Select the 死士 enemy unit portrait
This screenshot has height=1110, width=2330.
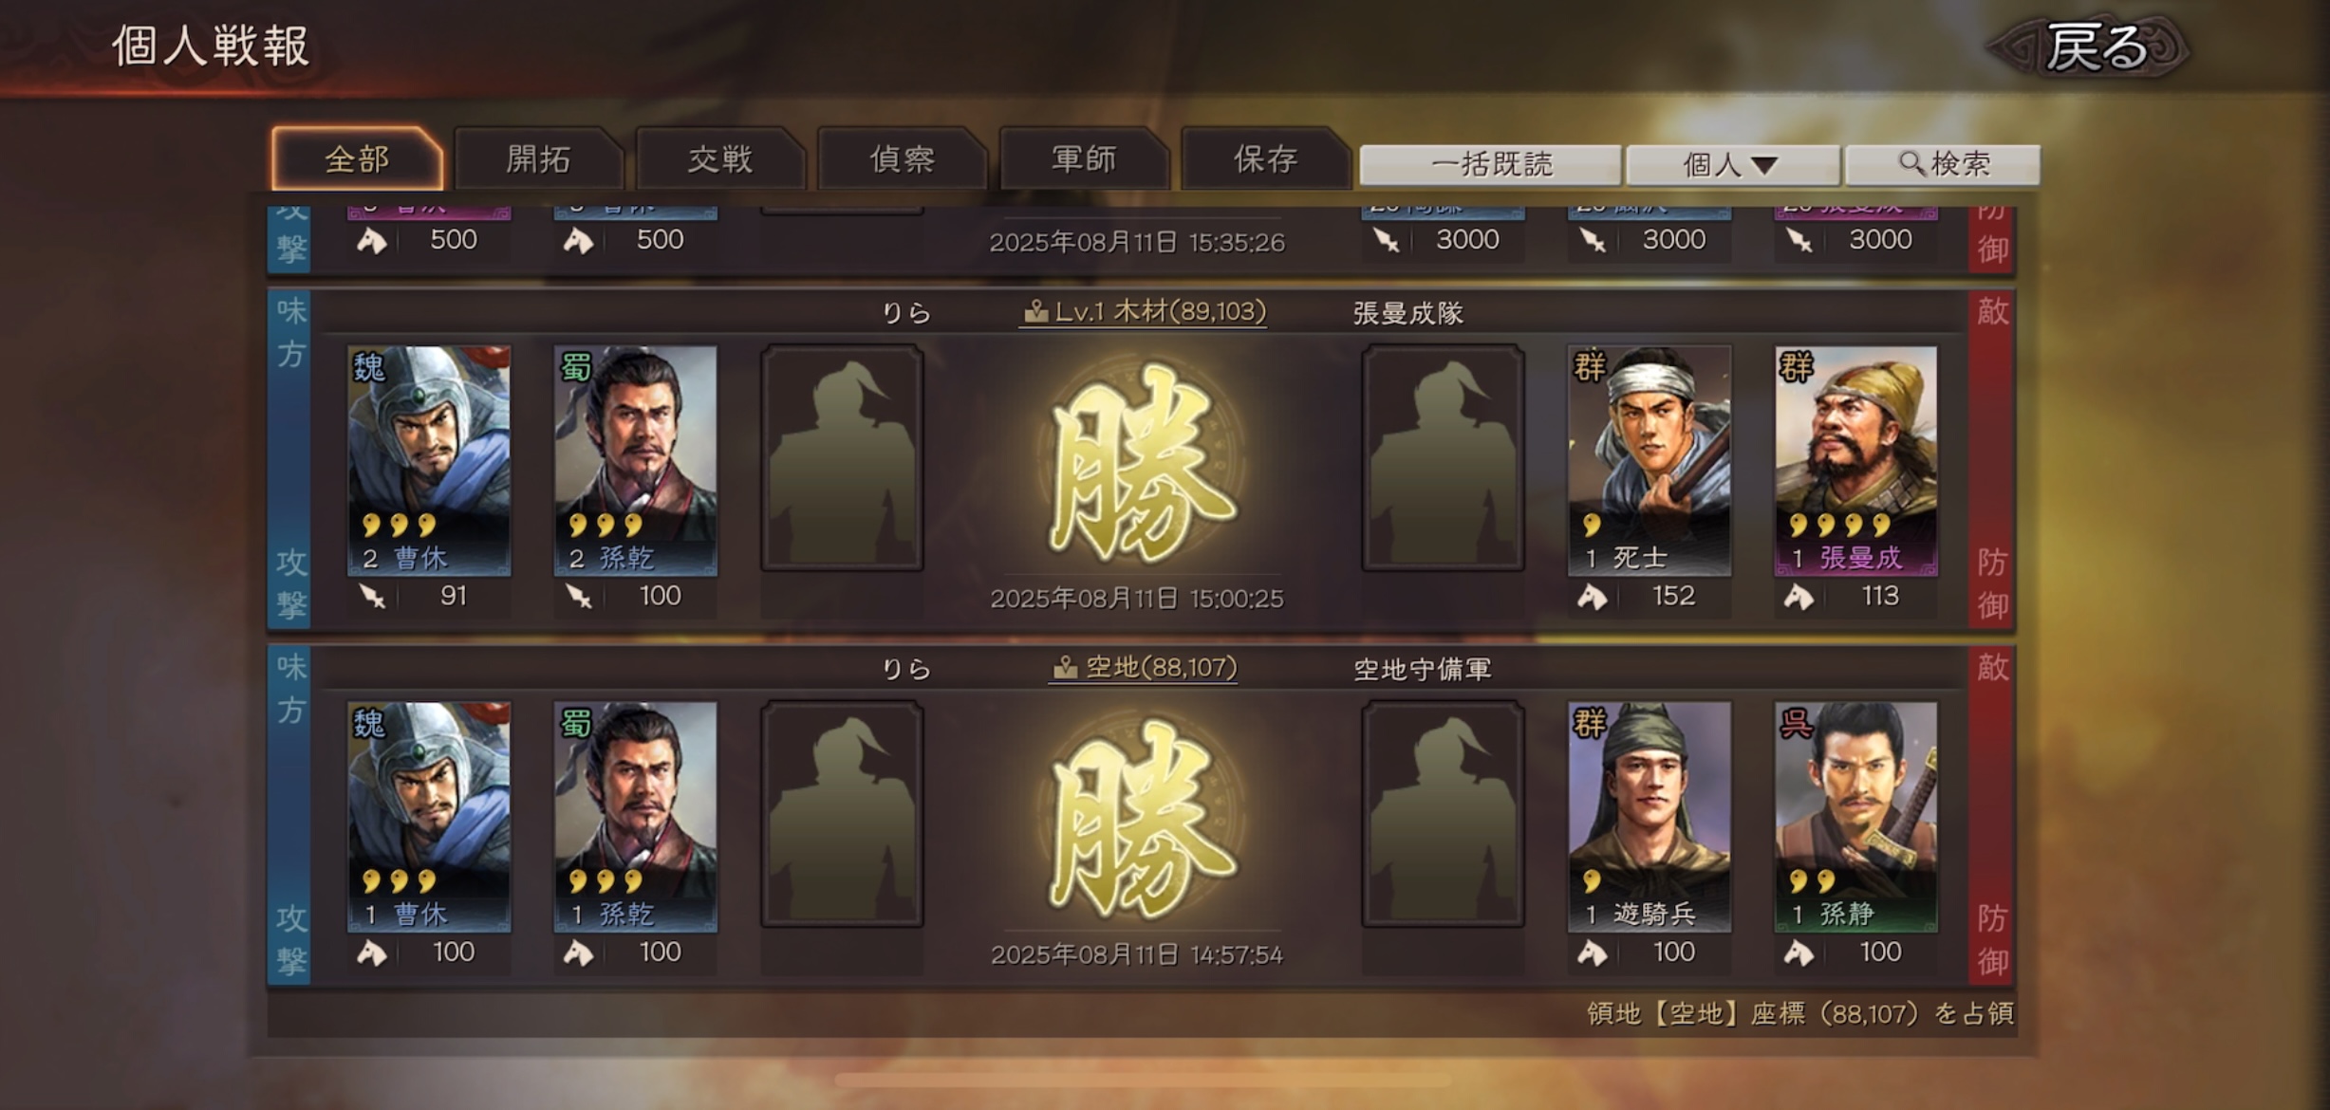click(1650, 460)
